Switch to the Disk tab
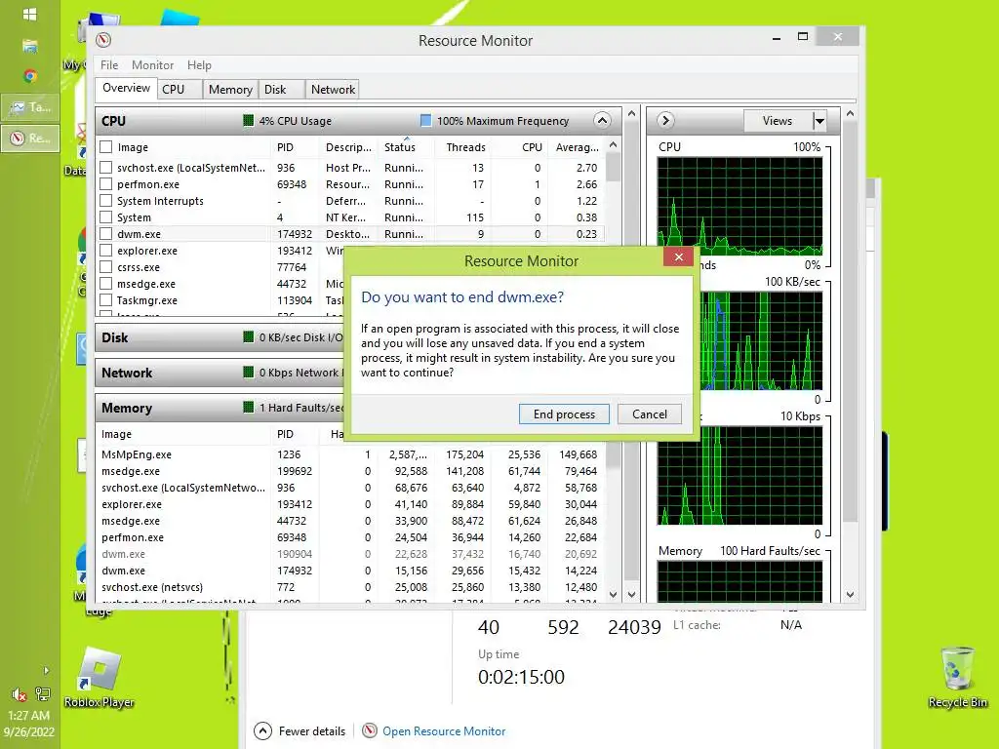This screenshot has width=999, height=749. pyautogui.click(x=281, y=89)
